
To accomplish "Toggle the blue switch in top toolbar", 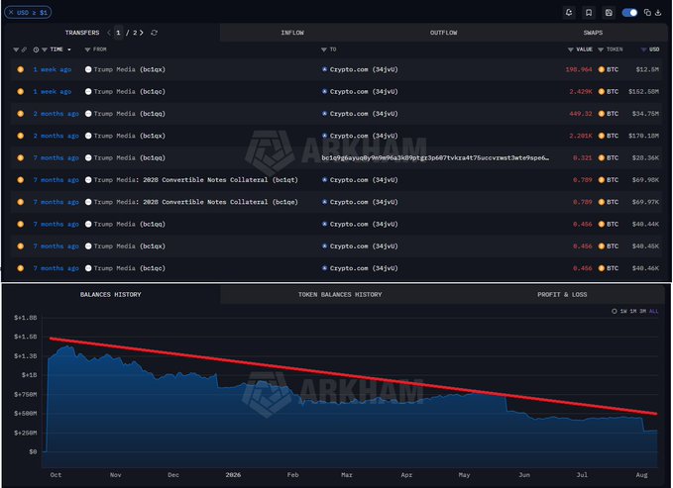I will click(x=629, y=13).
